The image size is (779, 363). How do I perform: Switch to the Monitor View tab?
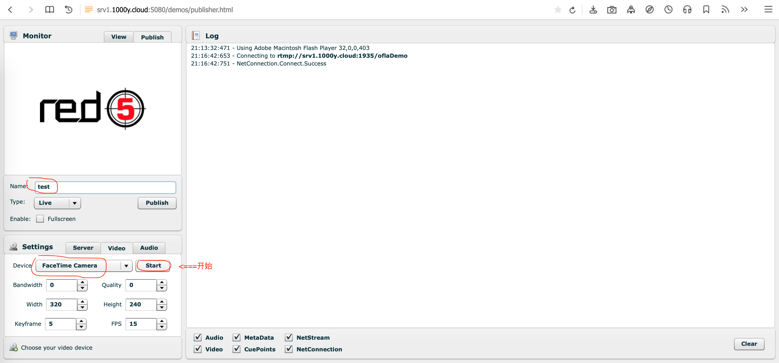119,37
